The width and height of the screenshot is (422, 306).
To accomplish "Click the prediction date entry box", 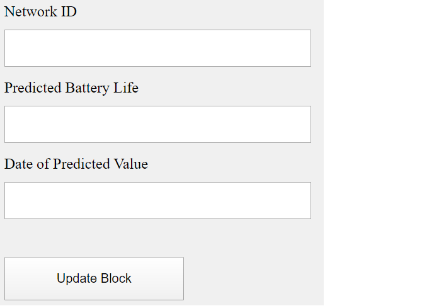I will click(x=157, y=200).
